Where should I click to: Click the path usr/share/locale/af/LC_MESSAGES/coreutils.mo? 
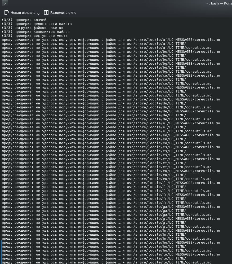tap(173, 40)
